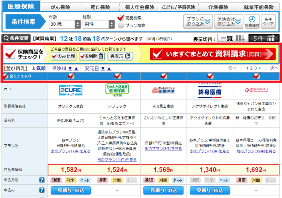The height and width of the screenshot is (198, 282).
Task: Click 見積り・申込 for AIG富士生命
Action: pos(163,190)
